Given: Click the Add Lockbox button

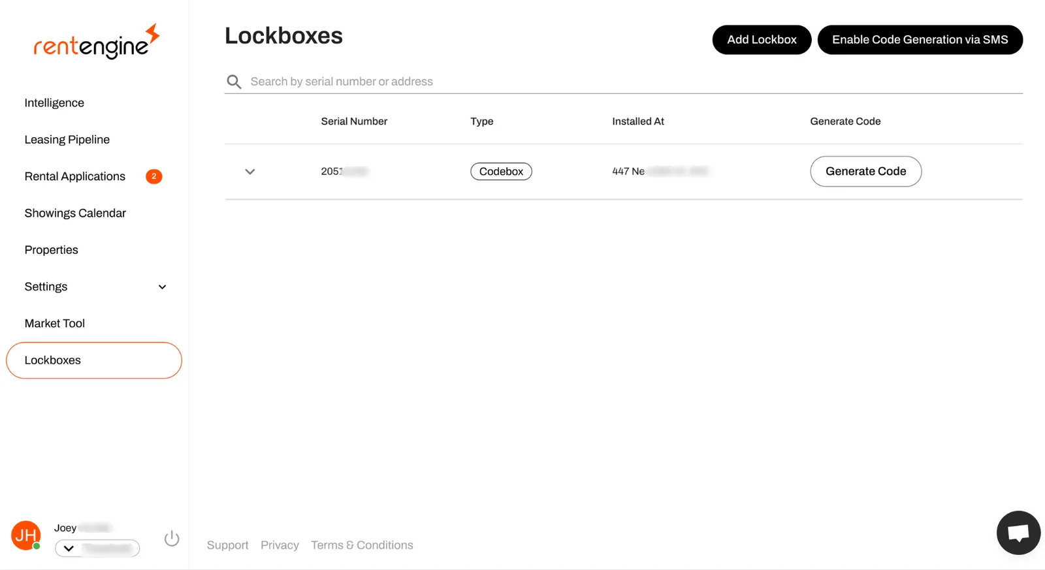Looking at the screenshot, I should click(x=762, y=39).
